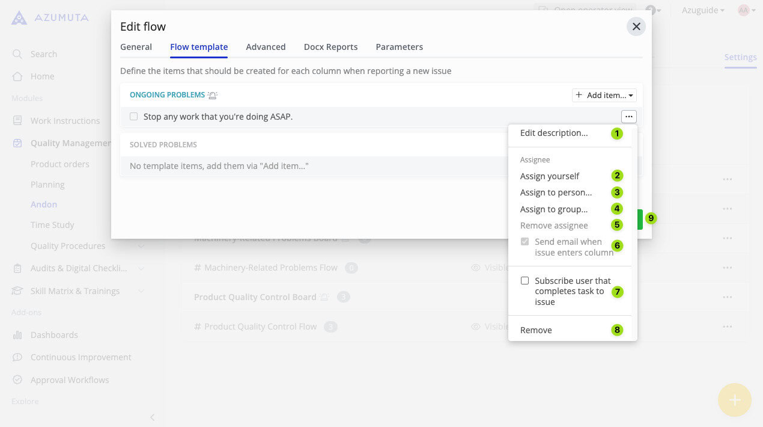Image resolution: width=763 pixels, height=427 pixels.
Task: Open the Azuguide dropdown at top right
Action: point(702,10)
